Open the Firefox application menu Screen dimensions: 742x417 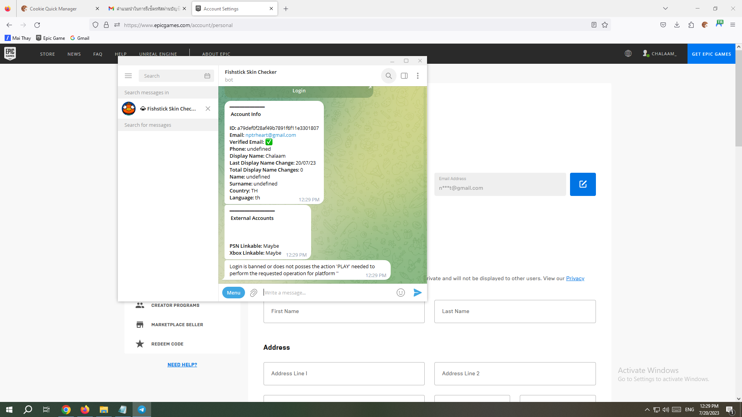click(733, 25)
